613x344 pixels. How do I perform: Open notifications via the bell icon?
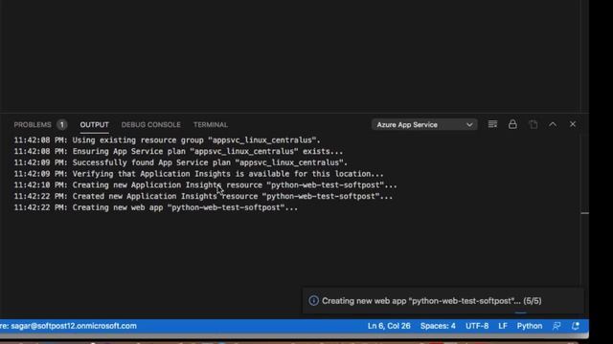click(x=575, y=326)
